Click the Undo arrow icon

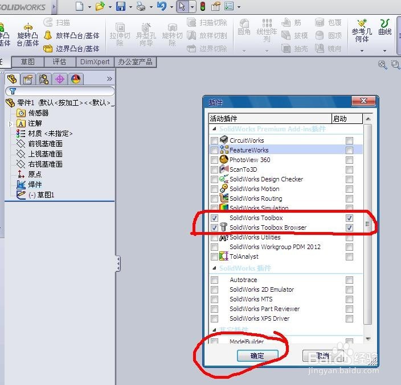click(162, 6)
